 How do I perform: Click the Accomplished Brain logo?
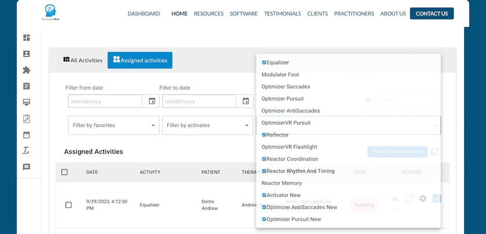pyautogui.click(x=50, y=12)
